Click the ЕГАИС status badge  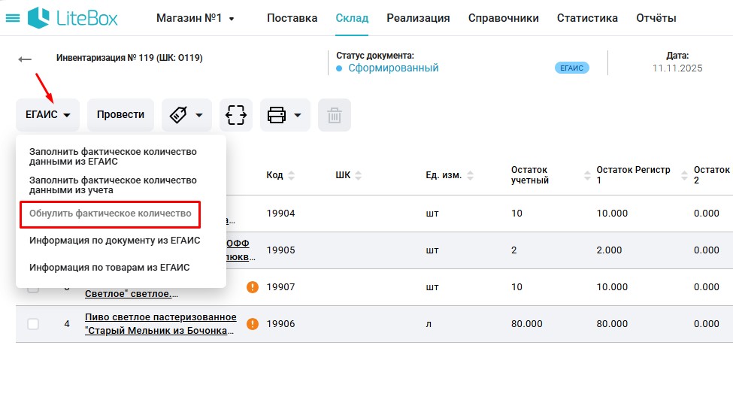pos(571,68)
